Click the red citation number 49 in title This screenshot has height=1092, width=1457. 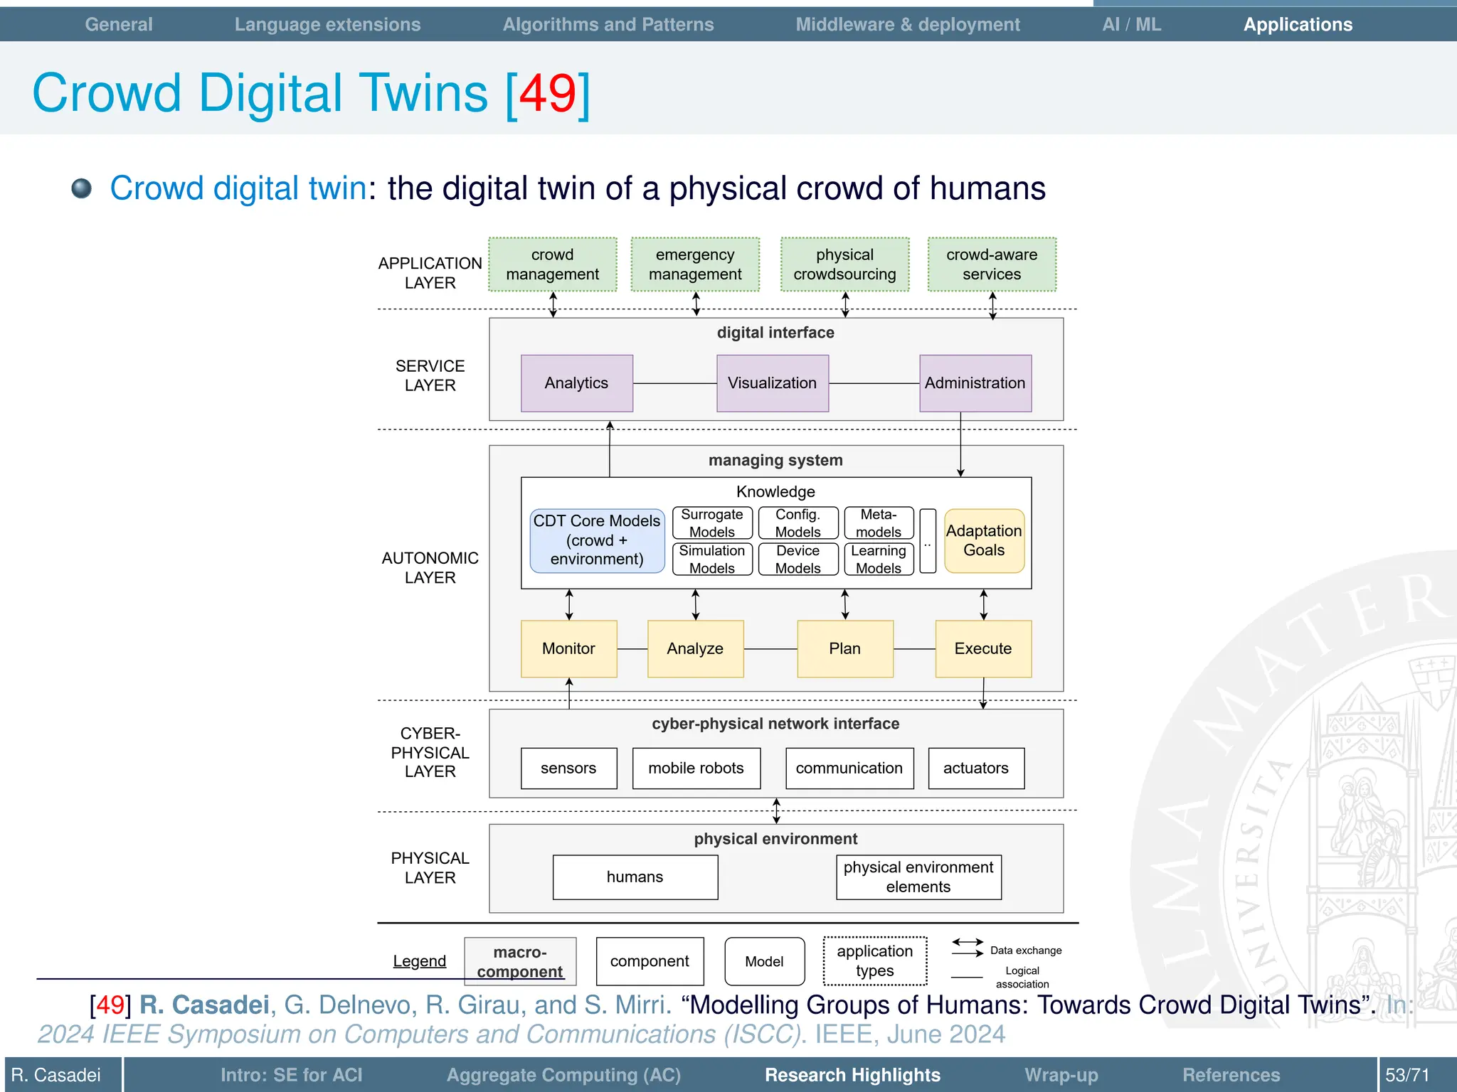546,93
